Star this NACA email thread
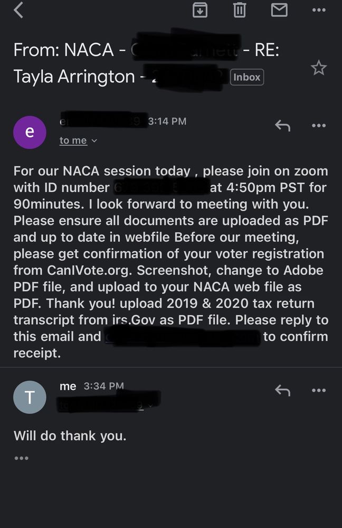342x528 pixels. pyautogui.click(x=318, y=68)
